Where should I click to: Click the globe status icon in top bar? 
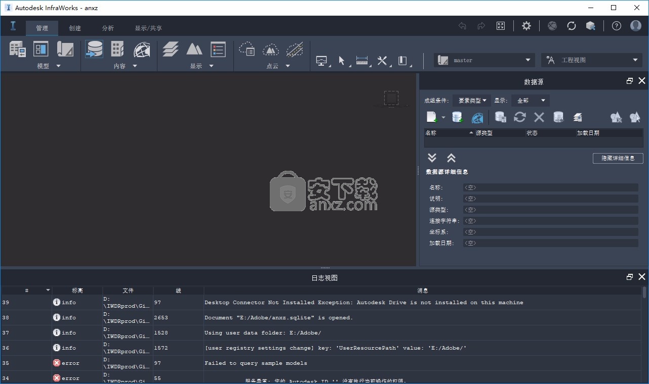552,26
